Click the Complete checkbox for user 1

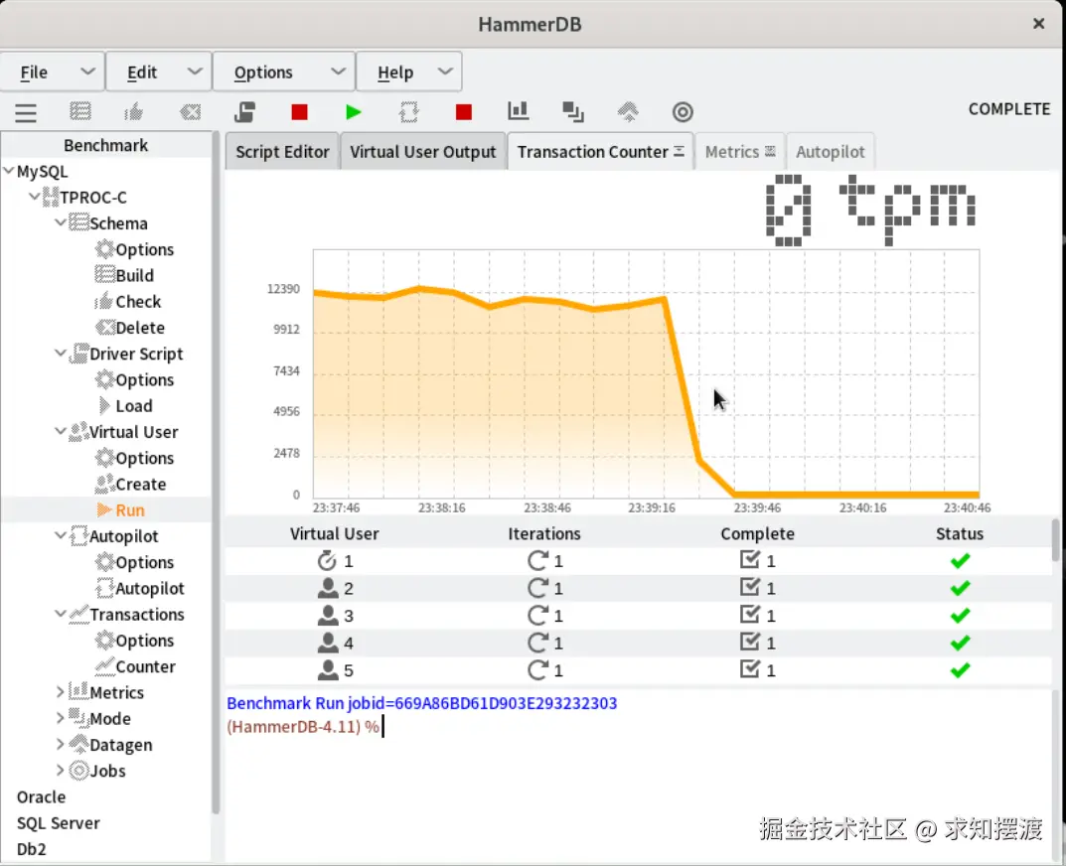point(749,559)
